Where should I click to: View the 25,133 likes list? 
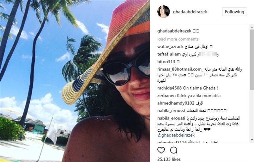point(169,160)
